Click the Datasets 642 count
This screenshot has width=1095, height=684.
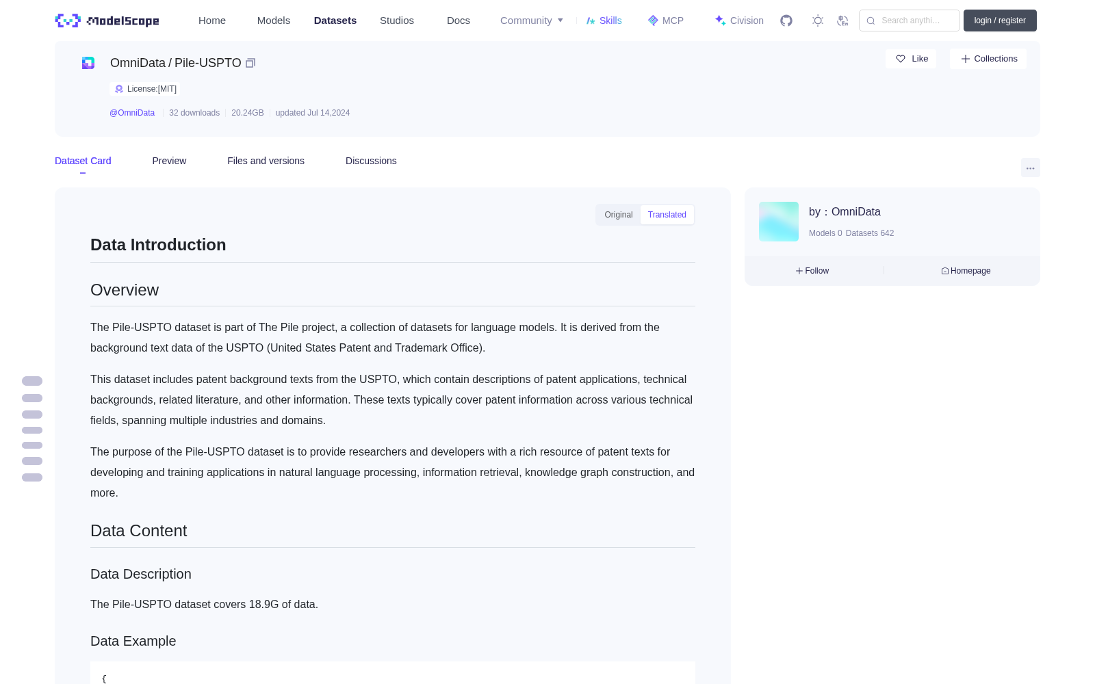(870, 233)
